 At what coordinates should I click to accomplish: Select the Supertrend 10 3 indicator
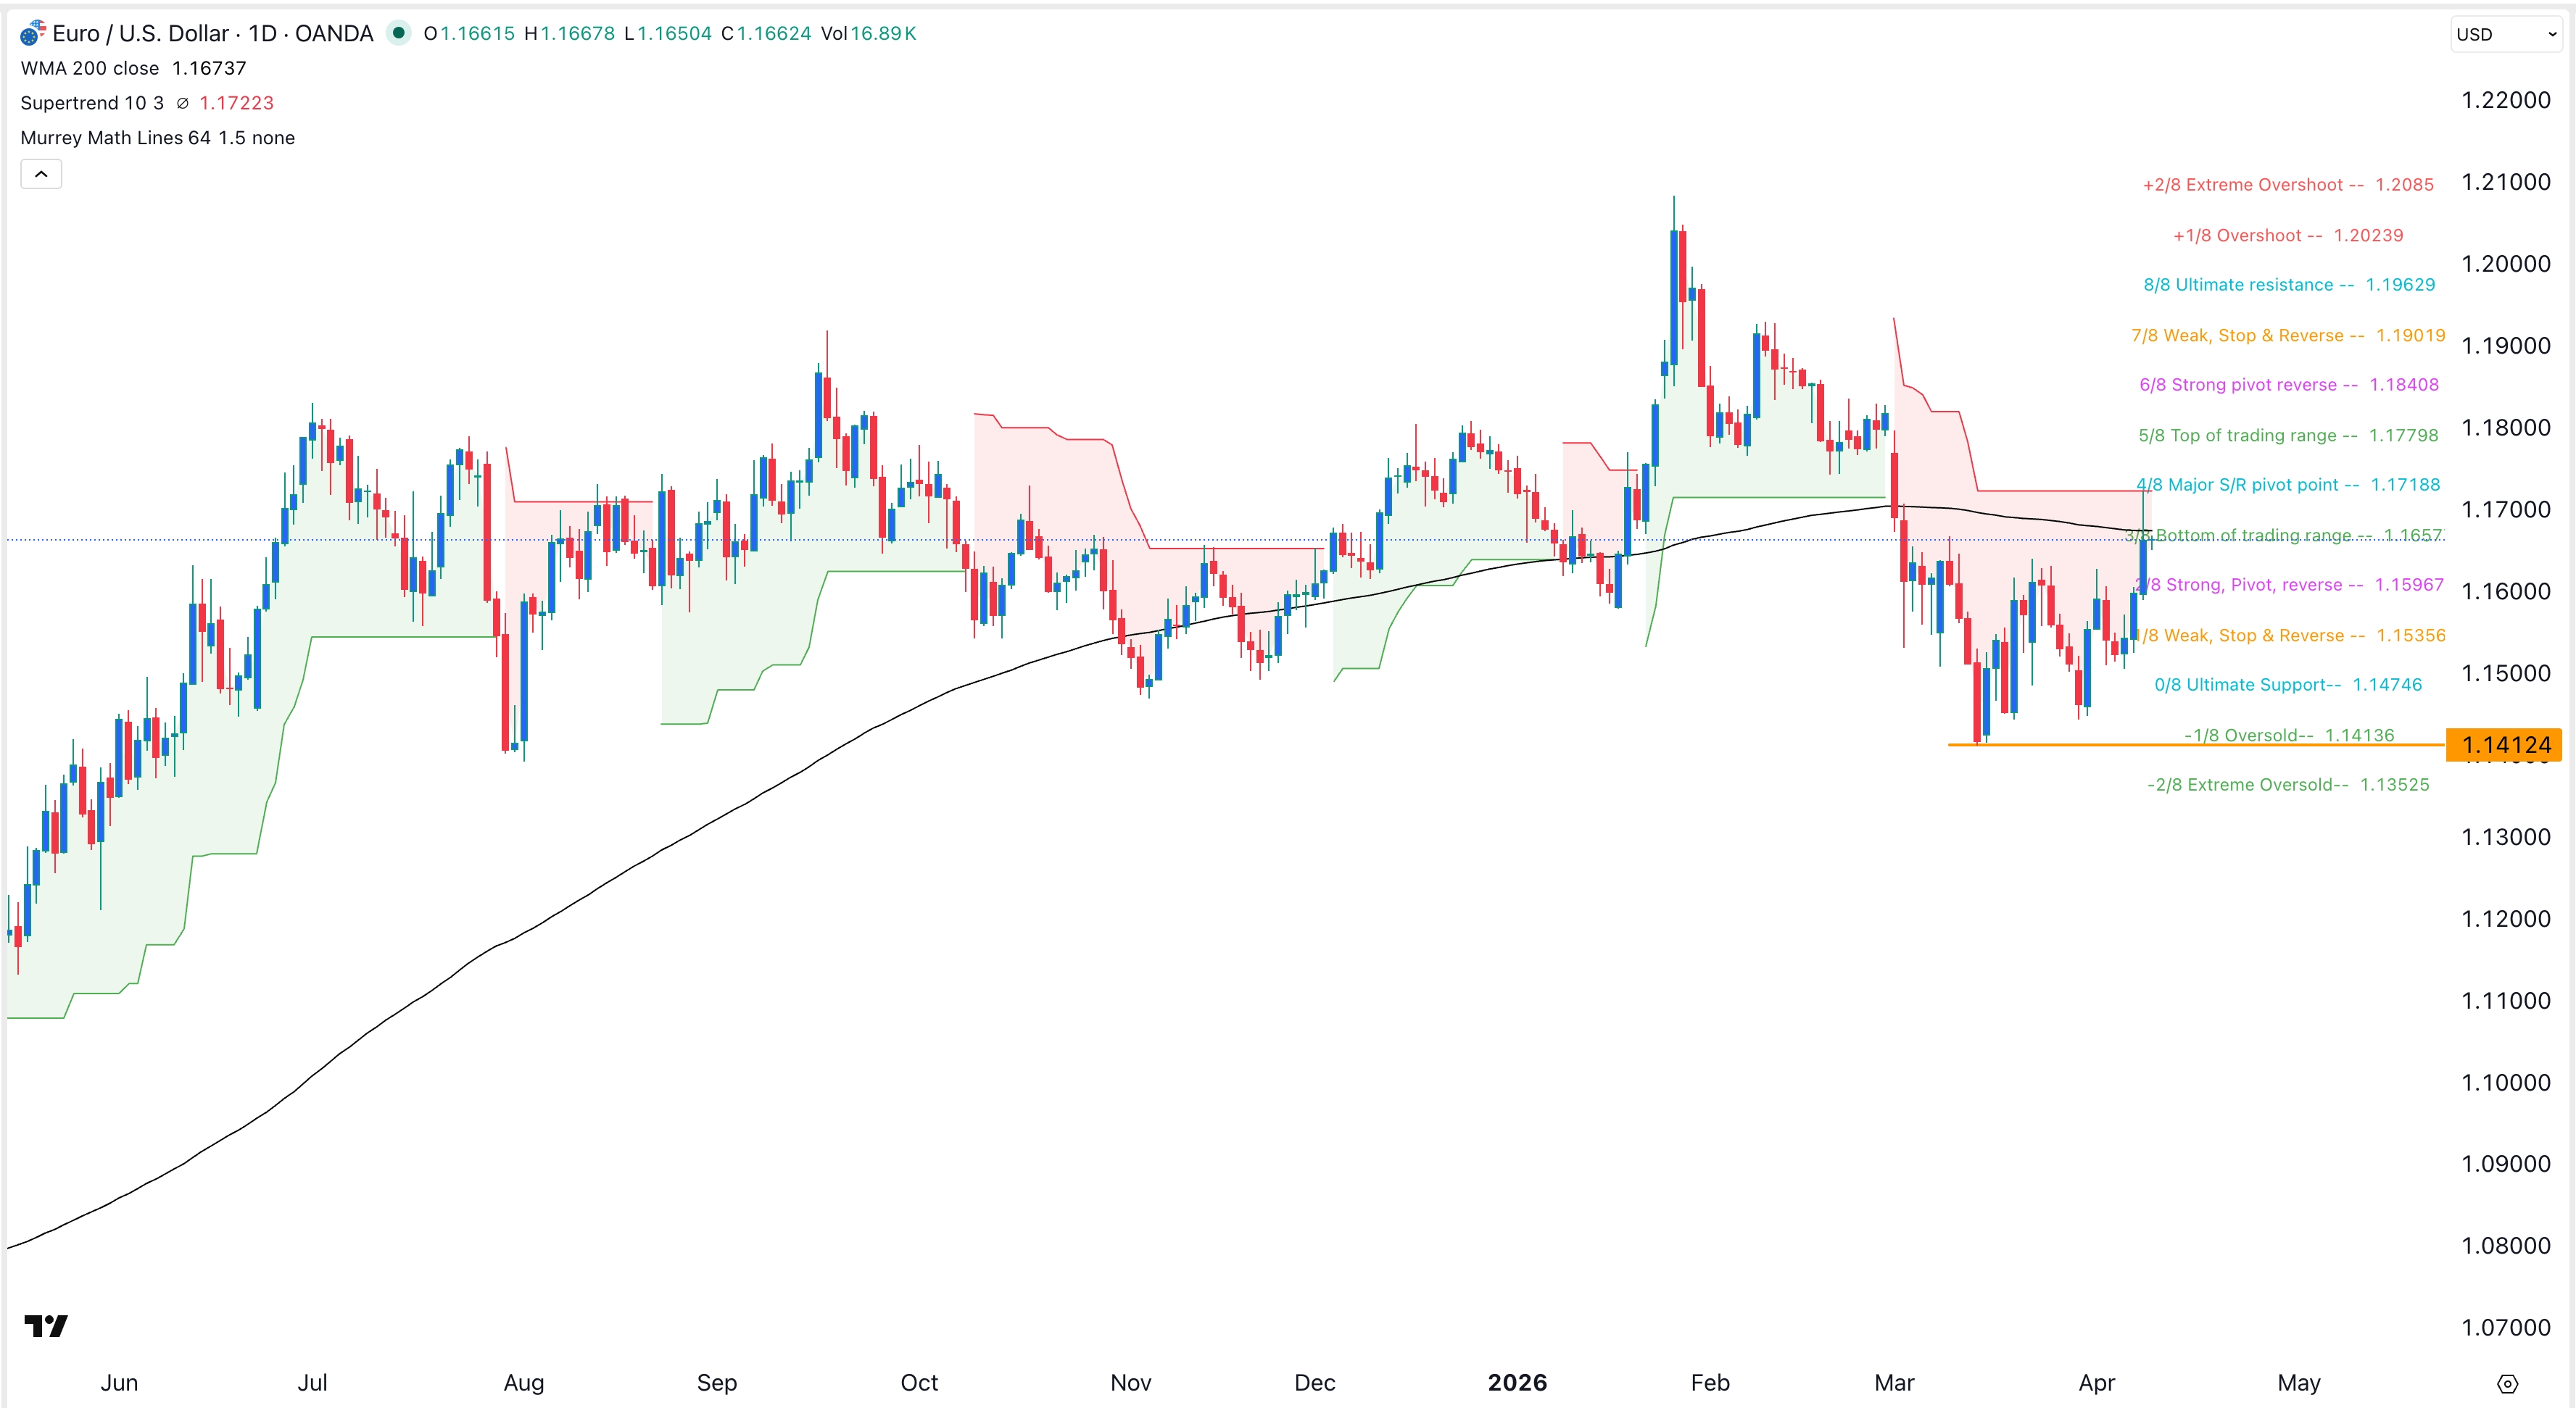tap(93, 103)
